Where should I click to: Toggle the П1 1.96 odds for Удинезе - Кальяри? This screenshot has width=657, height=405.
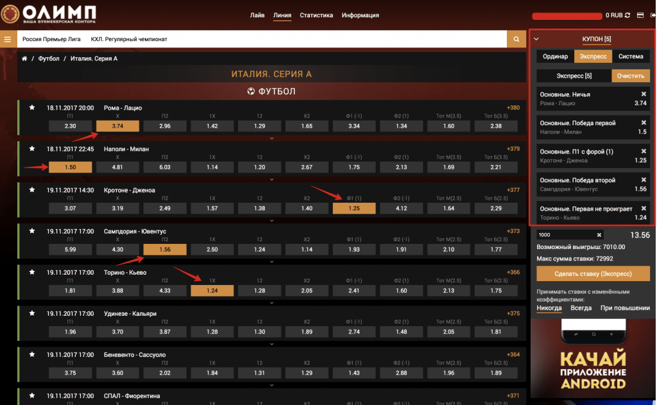coord(71,332)
